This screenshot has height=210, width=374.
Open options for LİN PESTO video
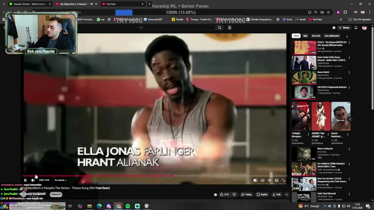point(349,87)
